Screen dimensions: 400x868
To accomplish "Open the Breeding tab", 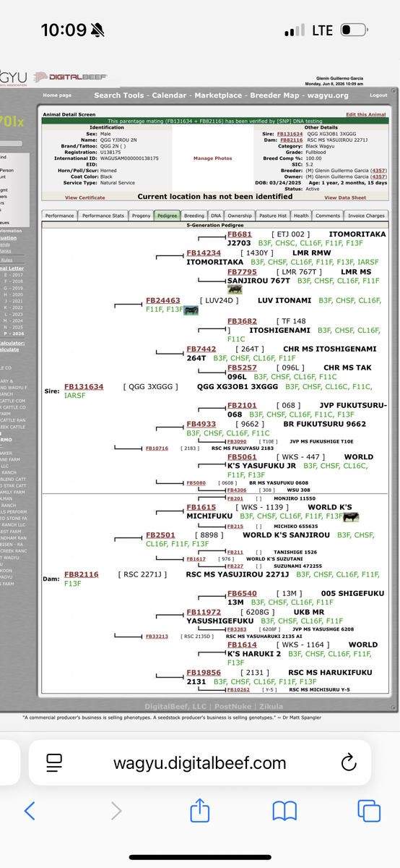I will (x=194, y=216).
